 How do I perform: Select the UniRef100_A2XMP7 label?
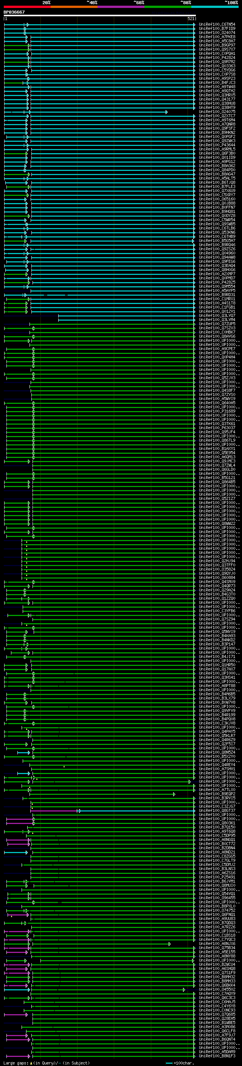(217, 274)
